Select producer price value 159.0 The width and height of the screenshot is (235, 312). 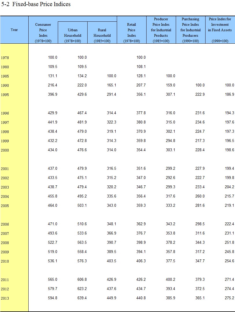point(171,85)
